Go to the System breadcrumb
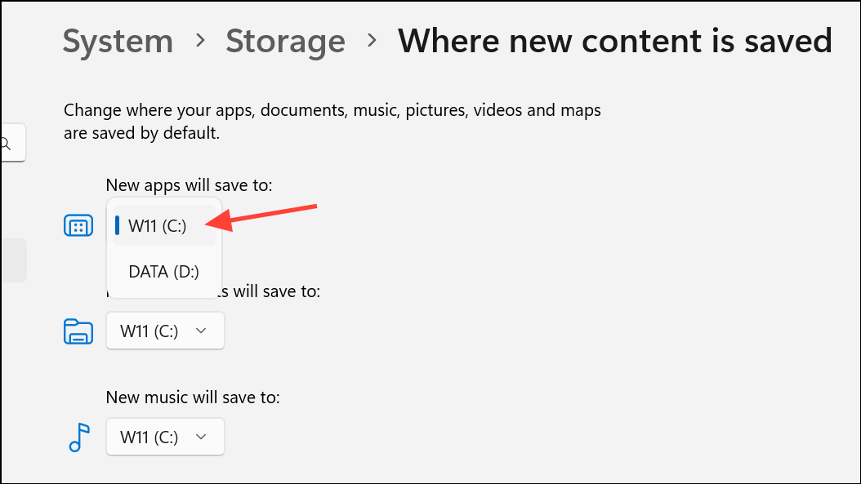 (118, 41)
